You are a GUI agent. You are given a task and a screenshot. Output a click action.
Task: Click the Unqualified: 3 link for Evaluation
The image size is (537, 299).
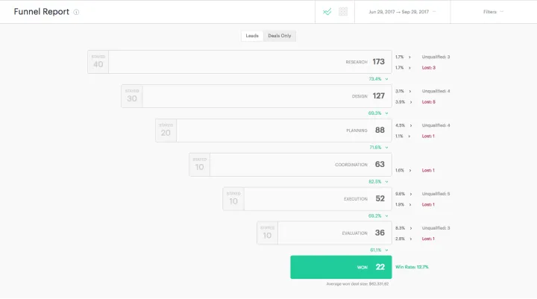coord(438,227)
